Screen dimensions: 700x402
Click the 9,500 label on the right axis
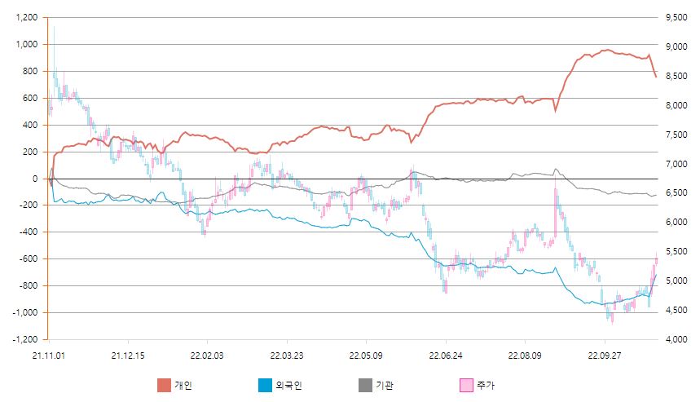(x=677, y=17)
